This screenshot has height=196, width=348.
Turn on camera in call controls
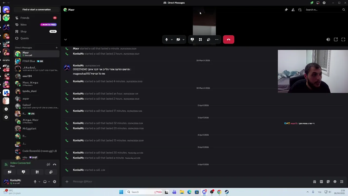(178, 39)
